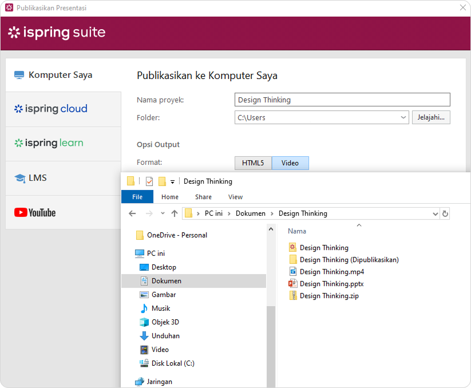The width and height of the screenshot is (471, 388).
Task: Switch output format to HTML5
Action: pyautogui.click(x=253, y=163)
